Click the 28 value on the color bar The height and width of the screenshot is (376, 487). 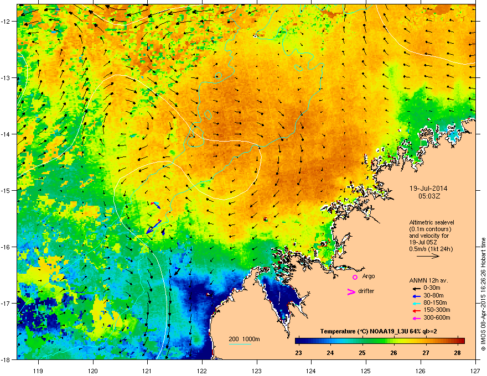point(457,353)
